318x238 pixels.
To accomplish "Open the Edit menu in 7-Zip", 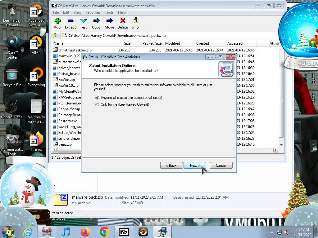I will point(66,12).
